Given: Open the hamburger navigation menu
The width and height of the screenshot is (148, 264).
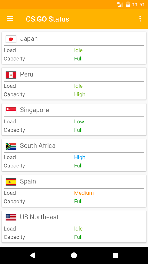Looking at the screenshot, I should (10, 19).
